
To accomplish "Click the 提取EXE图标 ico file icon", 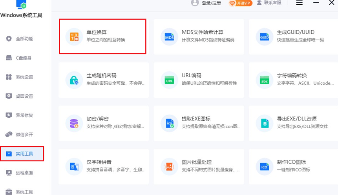I will click(170, 124).
